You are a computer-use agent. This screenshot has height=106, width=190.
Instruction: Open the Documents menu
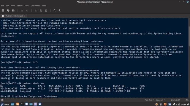pos(35,6)
